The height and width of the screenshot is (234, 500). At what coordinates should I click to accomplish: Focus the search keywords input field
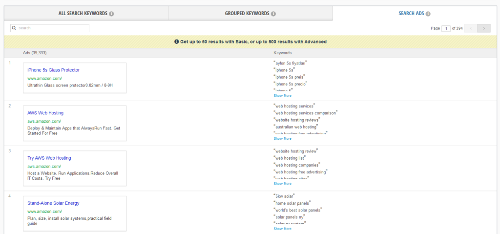tap(50, 28)
